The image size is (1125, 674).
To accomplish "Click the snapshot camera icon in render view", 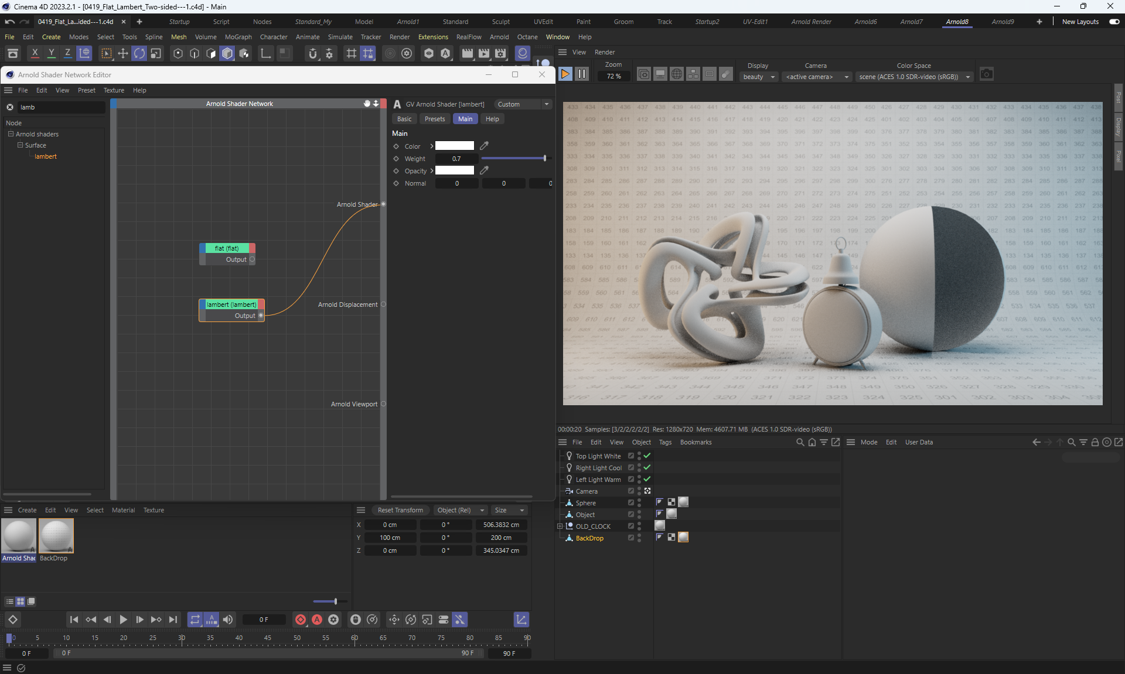I will pos(986,74).
